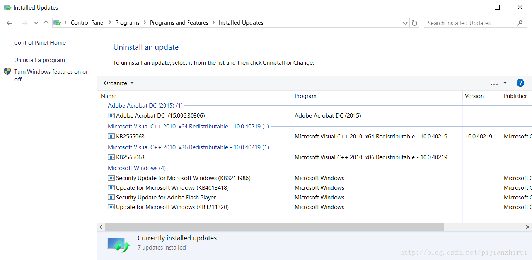Navigate to Programs breadcrumb

(127, 23)
